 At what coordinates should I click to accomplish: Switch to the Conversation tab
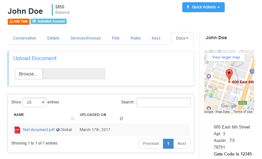[x=24, y=38]
